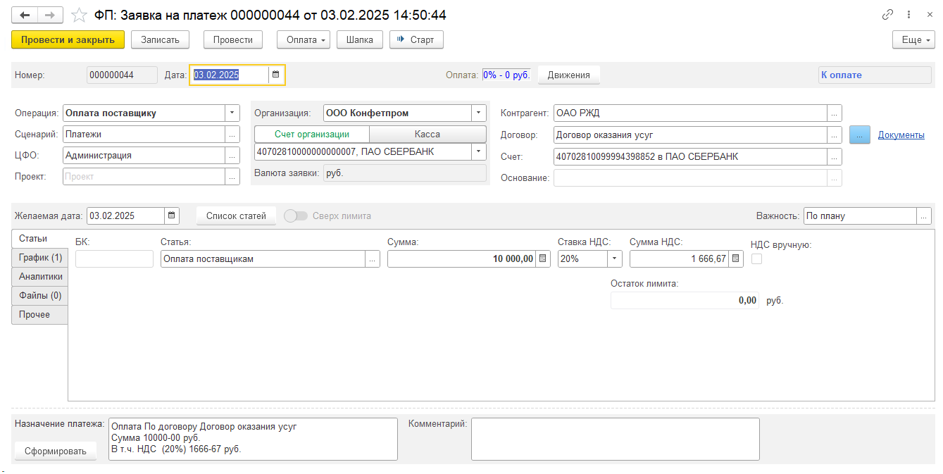Switch to Счет организации mode
943x474 pixels.
[x=312, y=134]
